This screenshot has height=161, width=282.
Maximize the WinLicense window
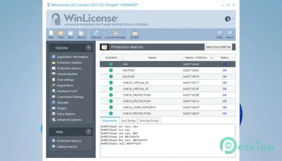[x=228, y=5]
